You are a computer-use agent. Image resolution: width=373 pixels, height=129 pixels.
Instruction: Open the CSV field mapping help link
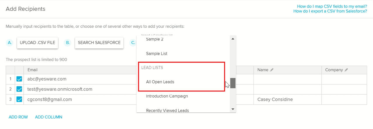[332, 6]
